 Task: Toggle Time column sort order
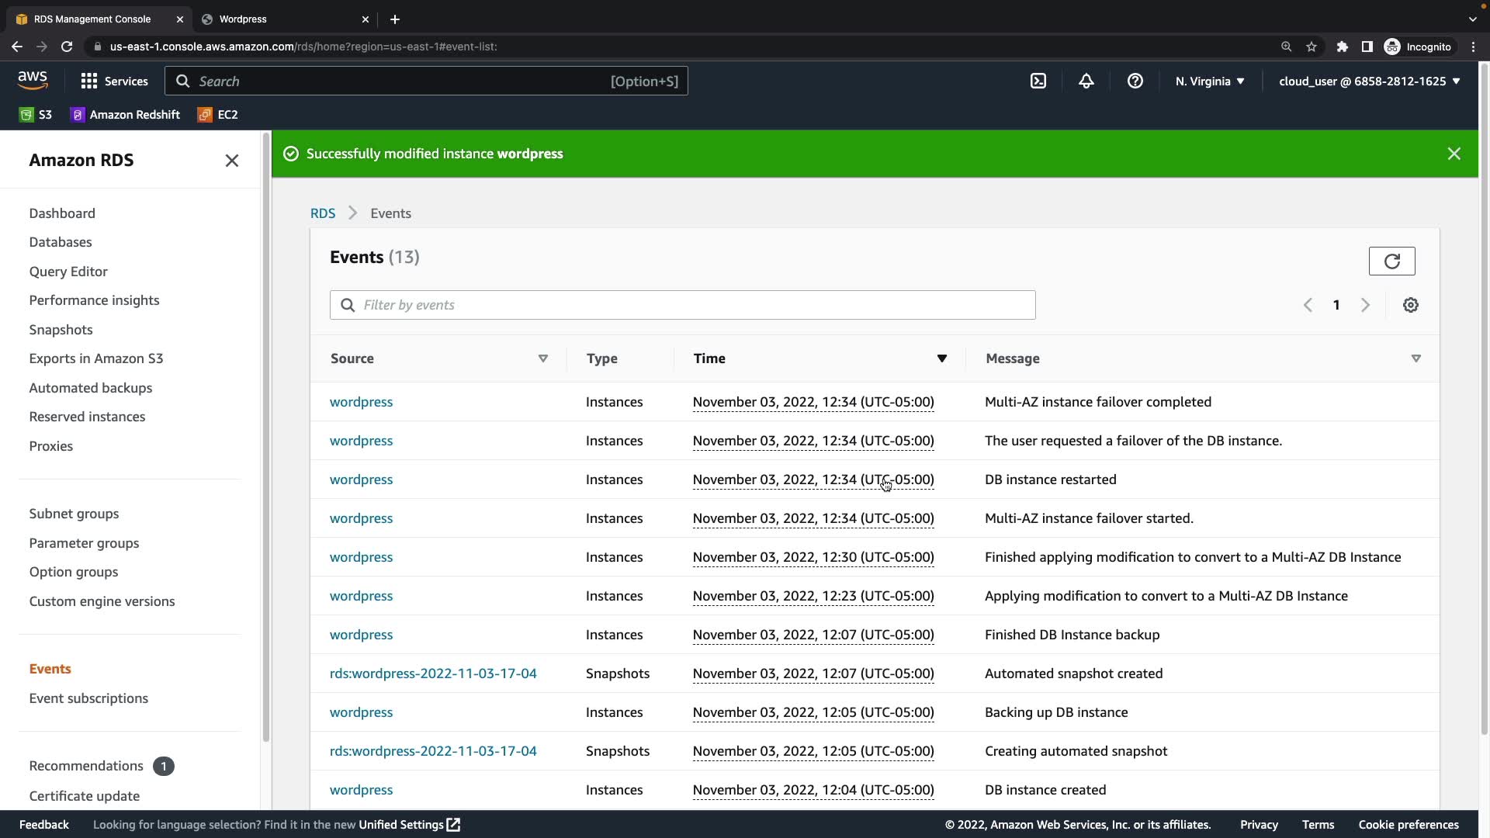[941, 358]
